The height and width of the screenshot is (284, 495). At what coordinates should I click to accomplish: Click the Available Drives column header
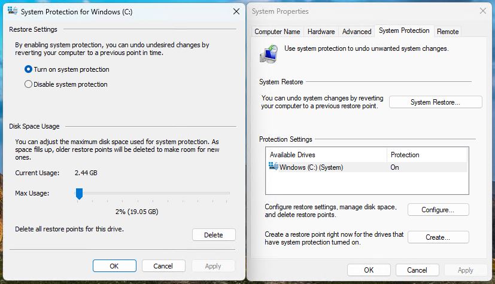click(326, 155)
